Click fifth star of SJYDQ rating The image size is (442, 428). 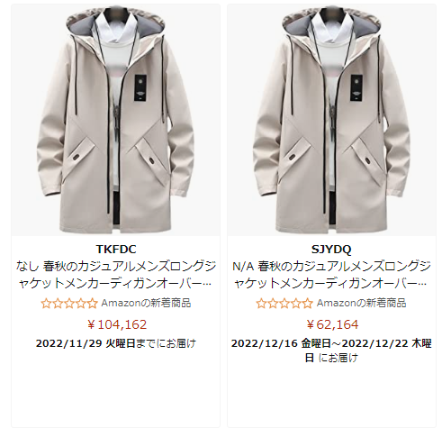(308, 304)
